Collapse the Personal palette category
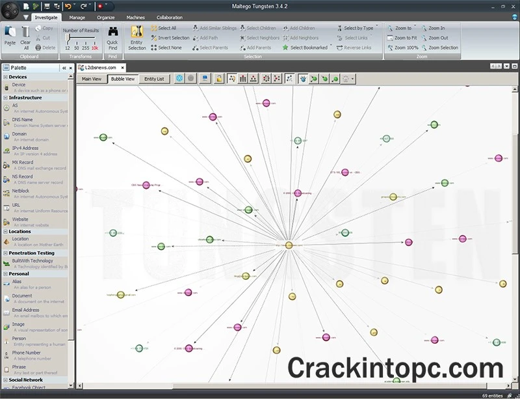Image resolution: width=520 pixels, height=399 pixels. (x=5, y=274)
